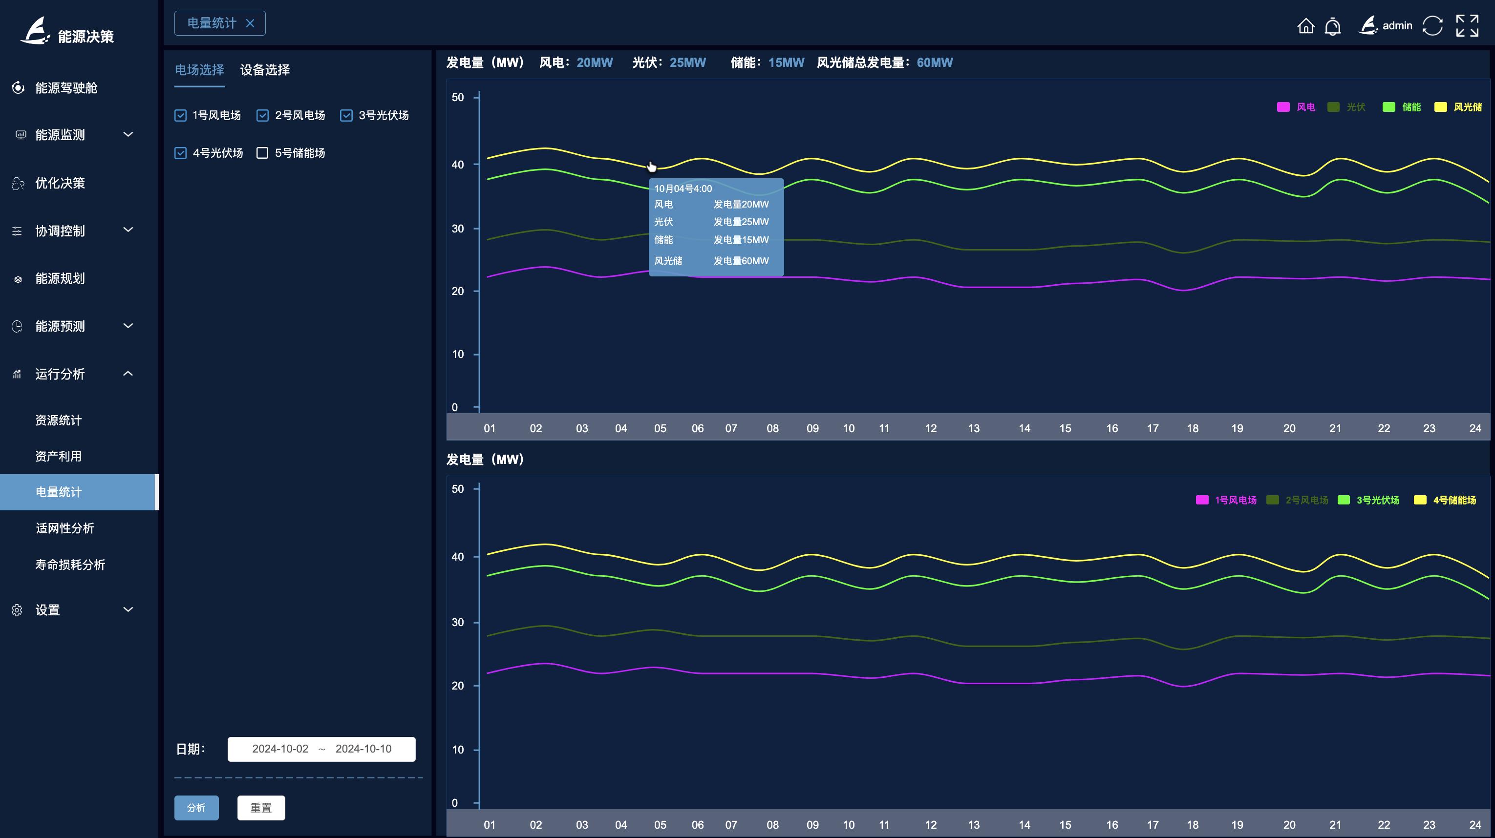Image resolution: width=1495 pixels, height=838 pixels.
Task: Open 适网性分析 in the sidebar
Action: pyautogui.click(x=64, y=528)
